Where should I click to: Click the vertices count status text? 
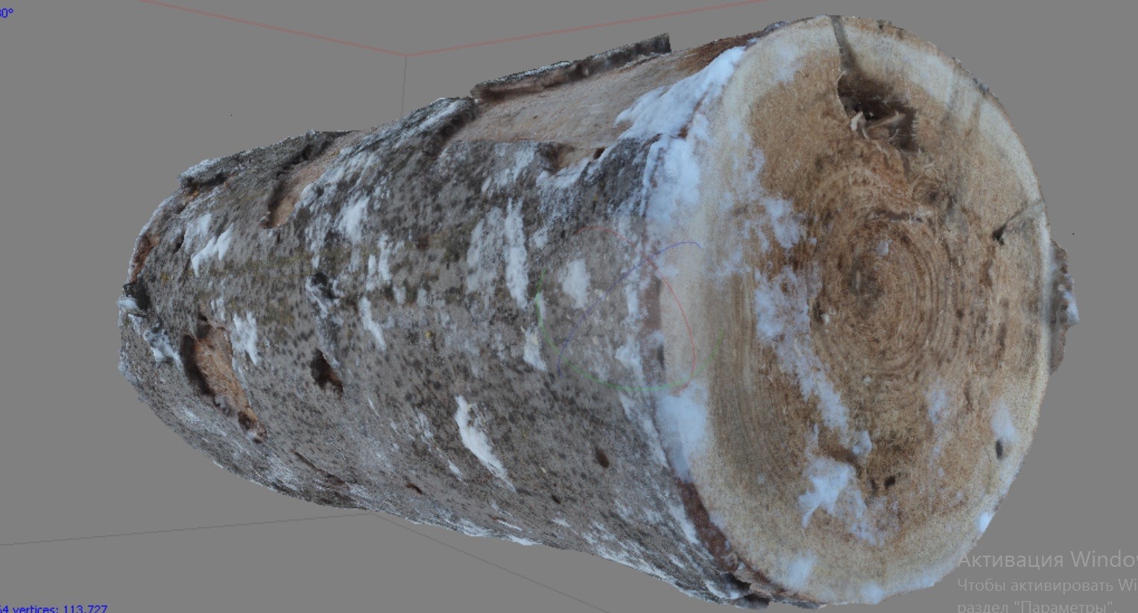coord(52,607)
